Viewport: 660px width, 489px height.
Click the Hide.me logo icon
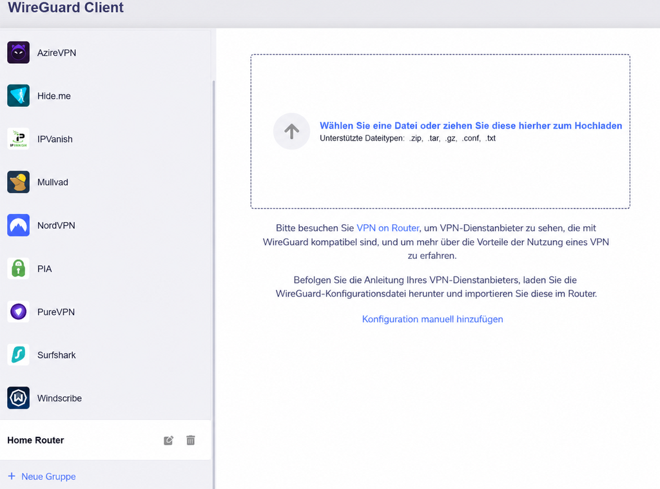point(18,95)
